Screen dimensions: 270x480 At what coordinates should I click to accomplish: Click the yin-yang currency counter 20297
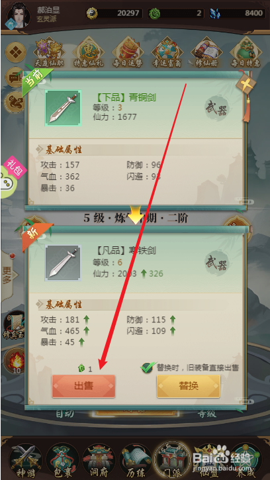coord(114,13)
